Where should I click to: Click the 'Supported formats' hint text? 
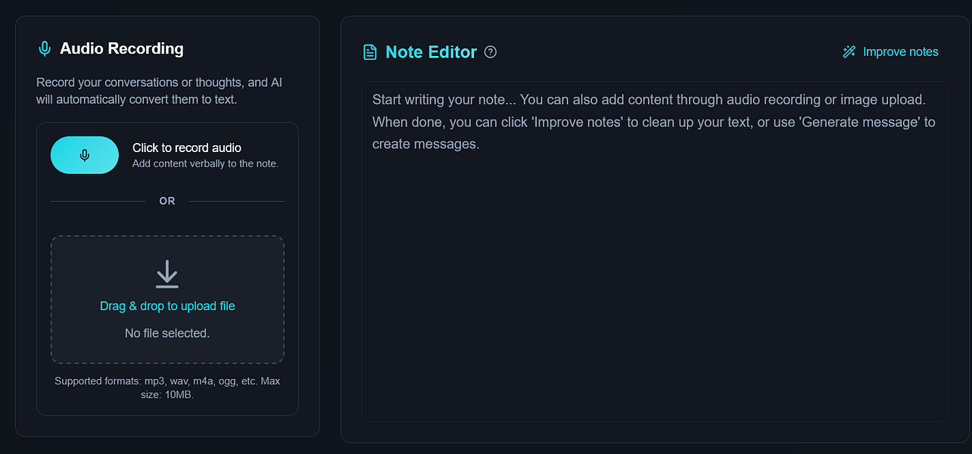tap(167, 387)
